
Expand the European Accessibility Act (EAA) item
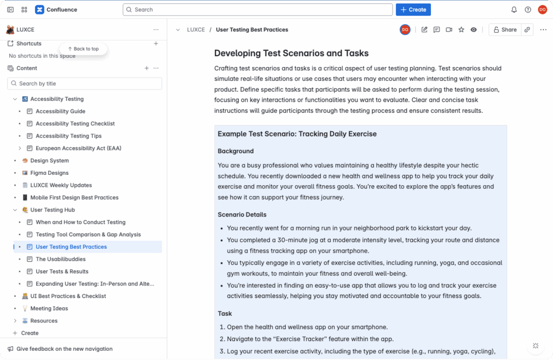pyautogui.click(x=20, y=148)
